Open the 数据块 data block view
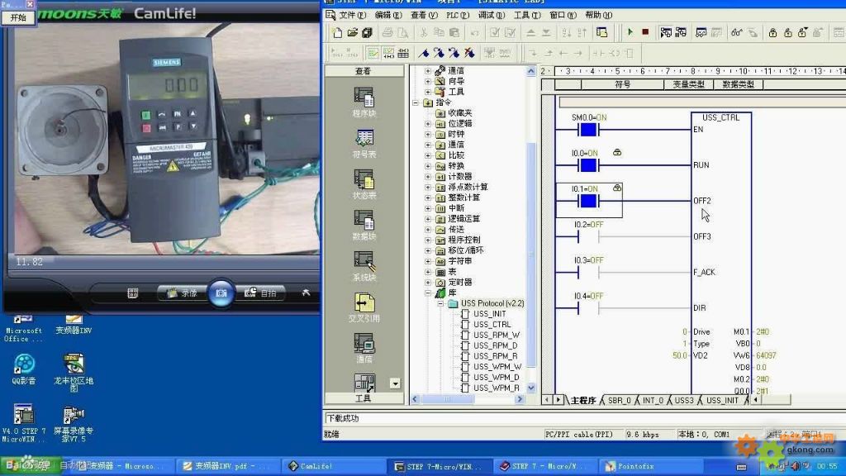 coord(364,226)
